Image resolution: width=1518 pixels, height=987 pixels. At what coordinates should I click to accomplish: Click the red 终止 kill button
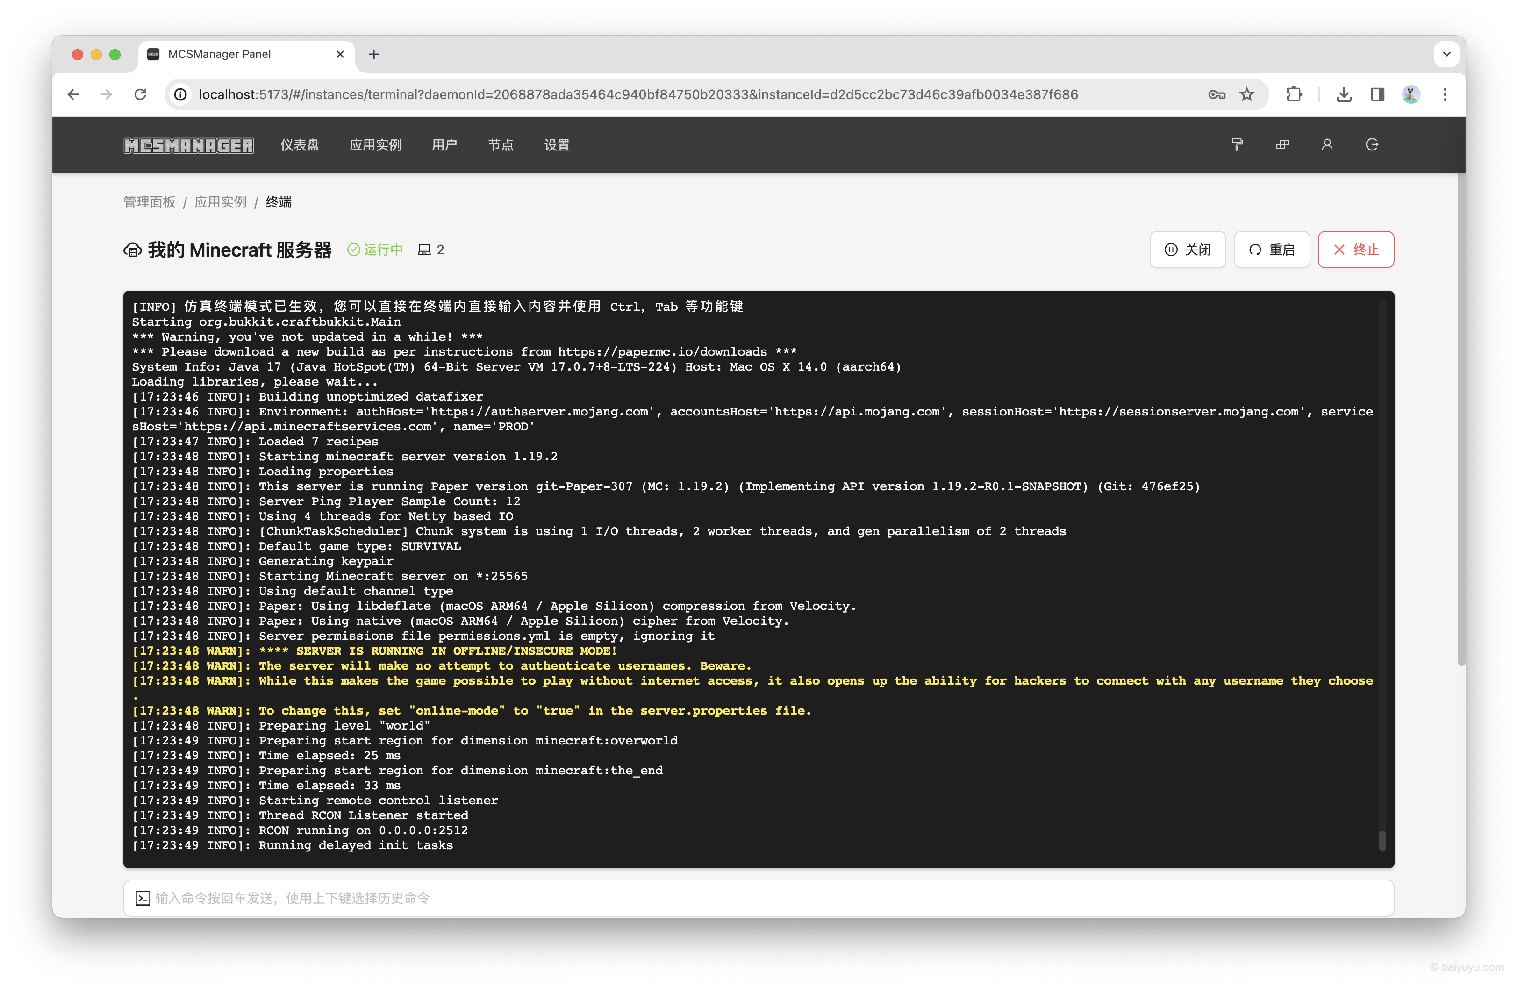point(1355,249)
